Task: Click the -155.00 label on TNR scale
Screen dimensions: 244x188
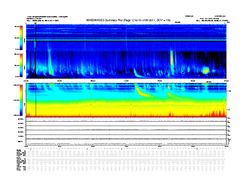Action: coord(16,115)
